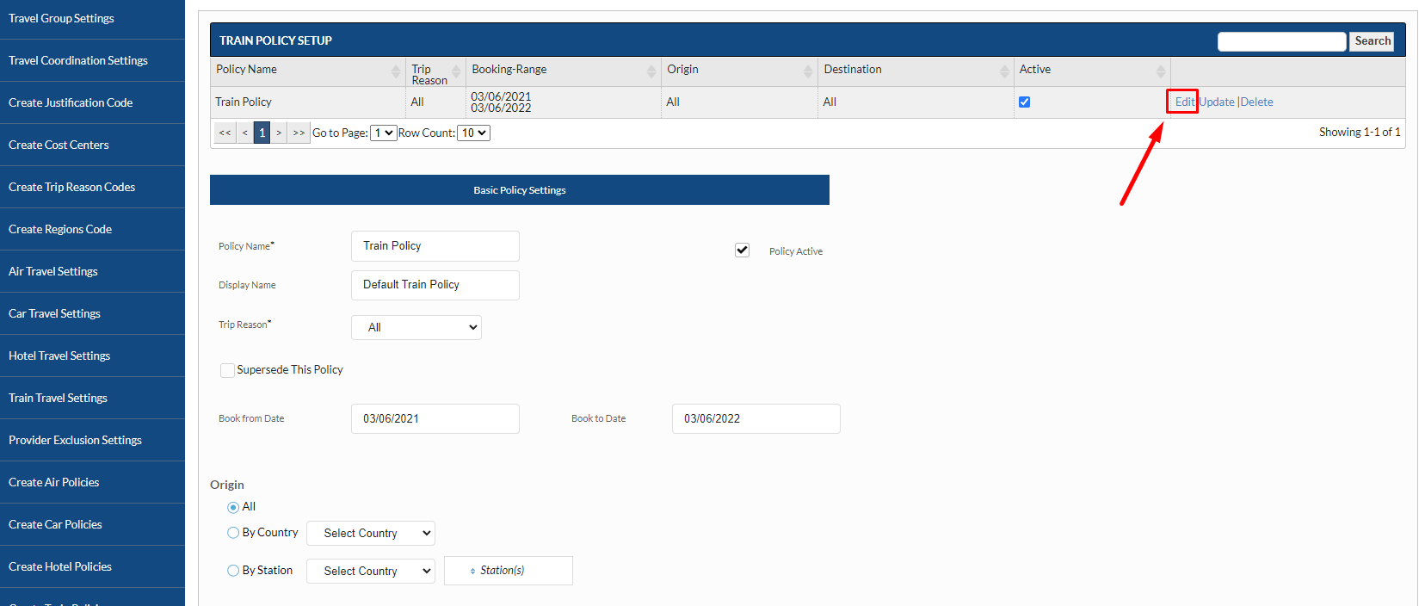Open Select Country dropdown for By Country
This screenshot has height=606, width=1425.
click(371, 533)
